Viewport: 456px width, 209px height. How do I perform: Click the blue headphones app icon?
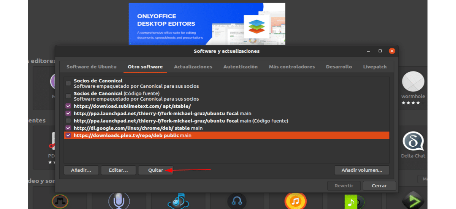[x=236, y=201]
